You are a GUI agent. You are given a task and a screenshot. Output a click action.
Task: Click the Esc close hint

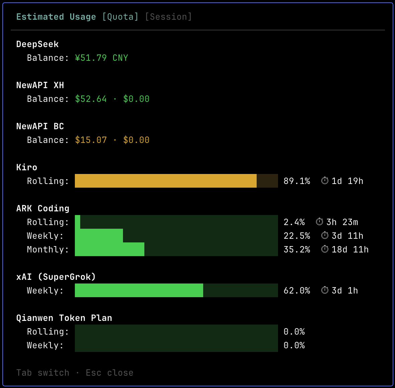(x=110, y=373)
